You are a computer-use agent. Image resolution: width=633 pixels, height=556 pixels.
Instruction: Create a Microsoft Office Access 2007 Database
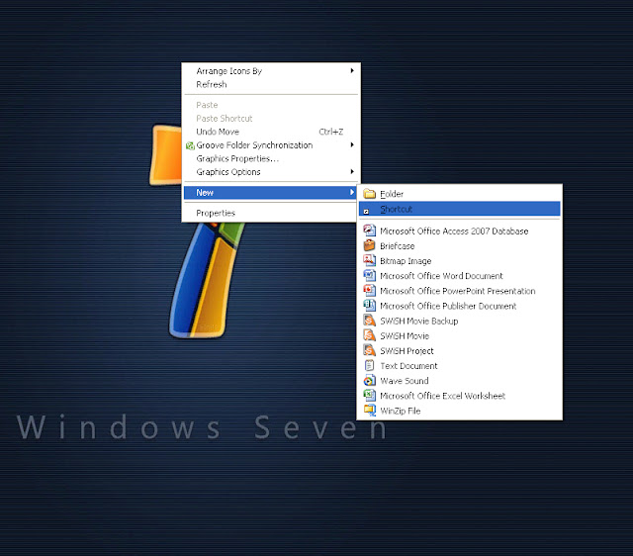point(459,231)
